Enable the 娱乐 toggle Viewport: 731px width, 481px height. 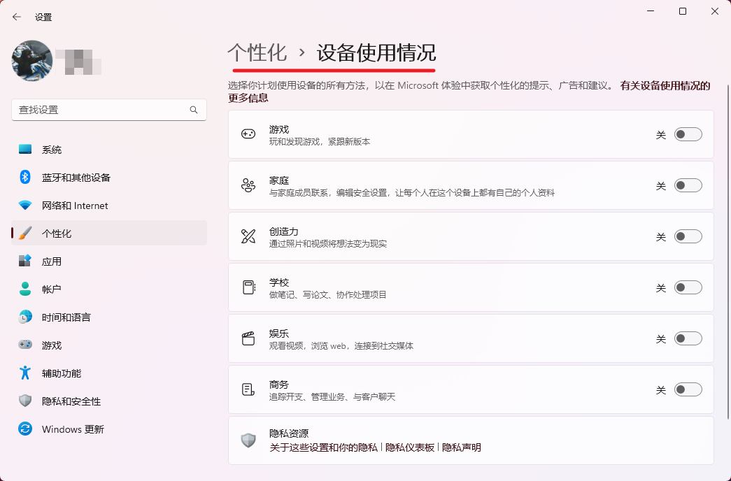pos(687,338)
